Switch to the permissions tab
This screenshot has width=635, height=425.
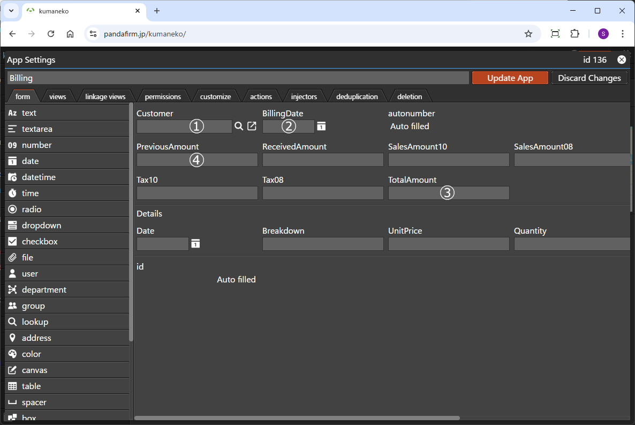(163, 96)
